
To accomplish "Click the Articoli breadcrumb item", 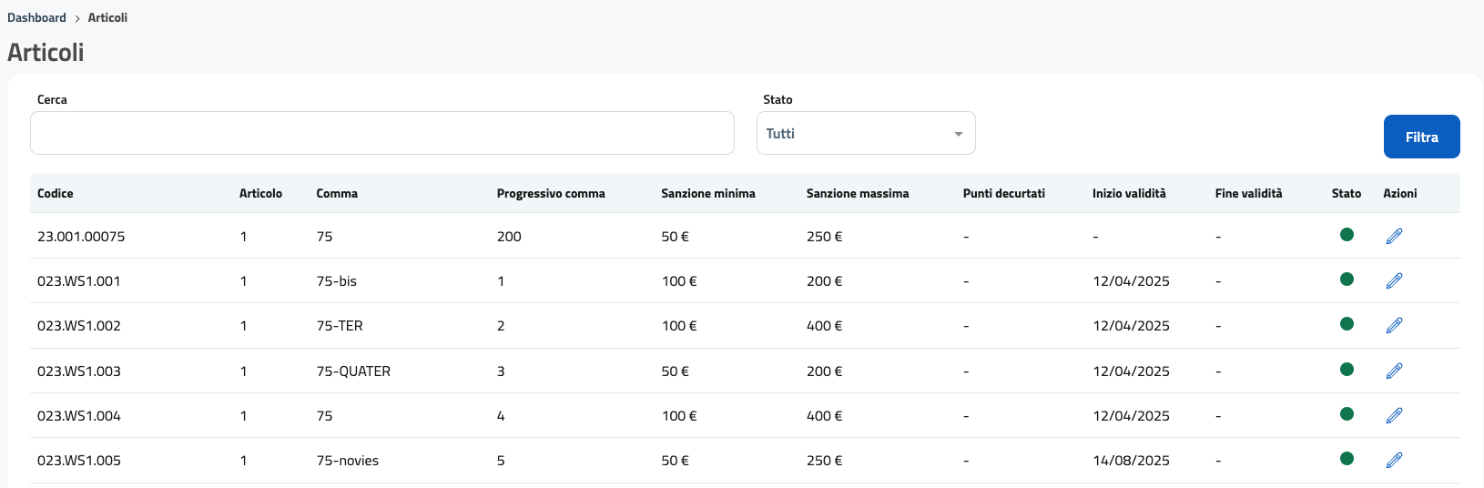I will click(x=107, y=18).
